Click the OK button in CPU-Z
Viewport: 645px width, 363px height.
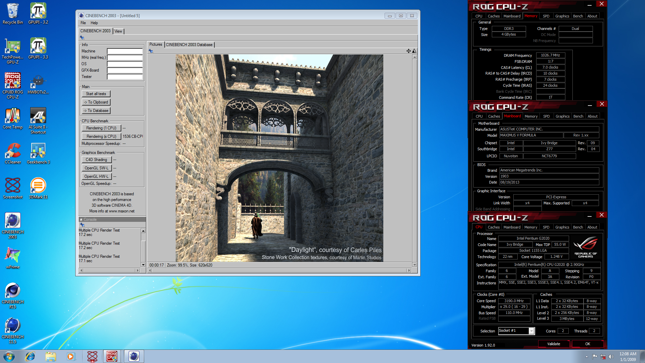588,344
